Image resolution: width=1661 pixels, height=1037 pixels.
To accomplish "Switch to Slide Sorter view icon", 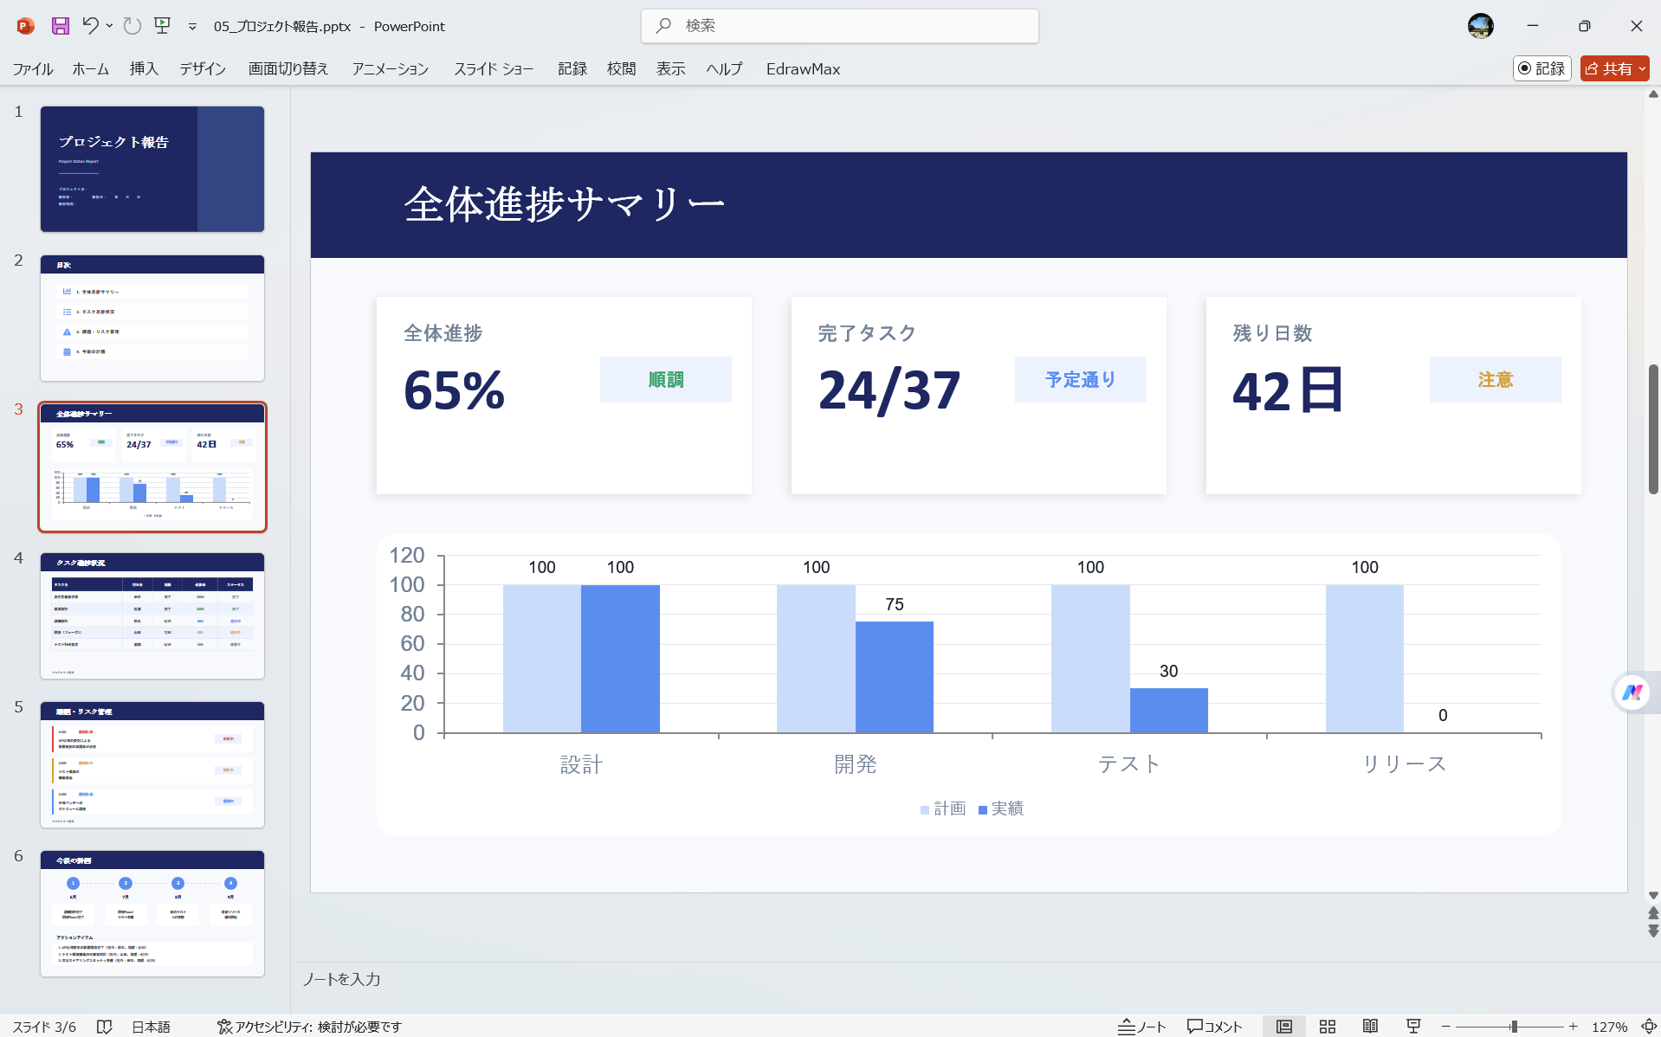I will point(1327,1027).
